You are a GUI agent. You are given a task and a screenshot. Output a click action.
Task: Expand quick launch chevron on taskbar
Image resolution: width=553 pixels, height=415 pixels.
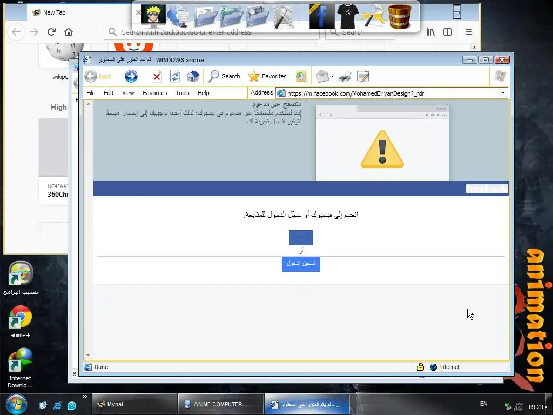(x=85, y=397)
